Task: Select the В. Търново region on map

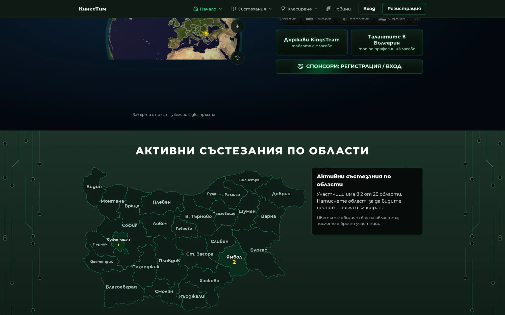Action: [x=198, y=216]
